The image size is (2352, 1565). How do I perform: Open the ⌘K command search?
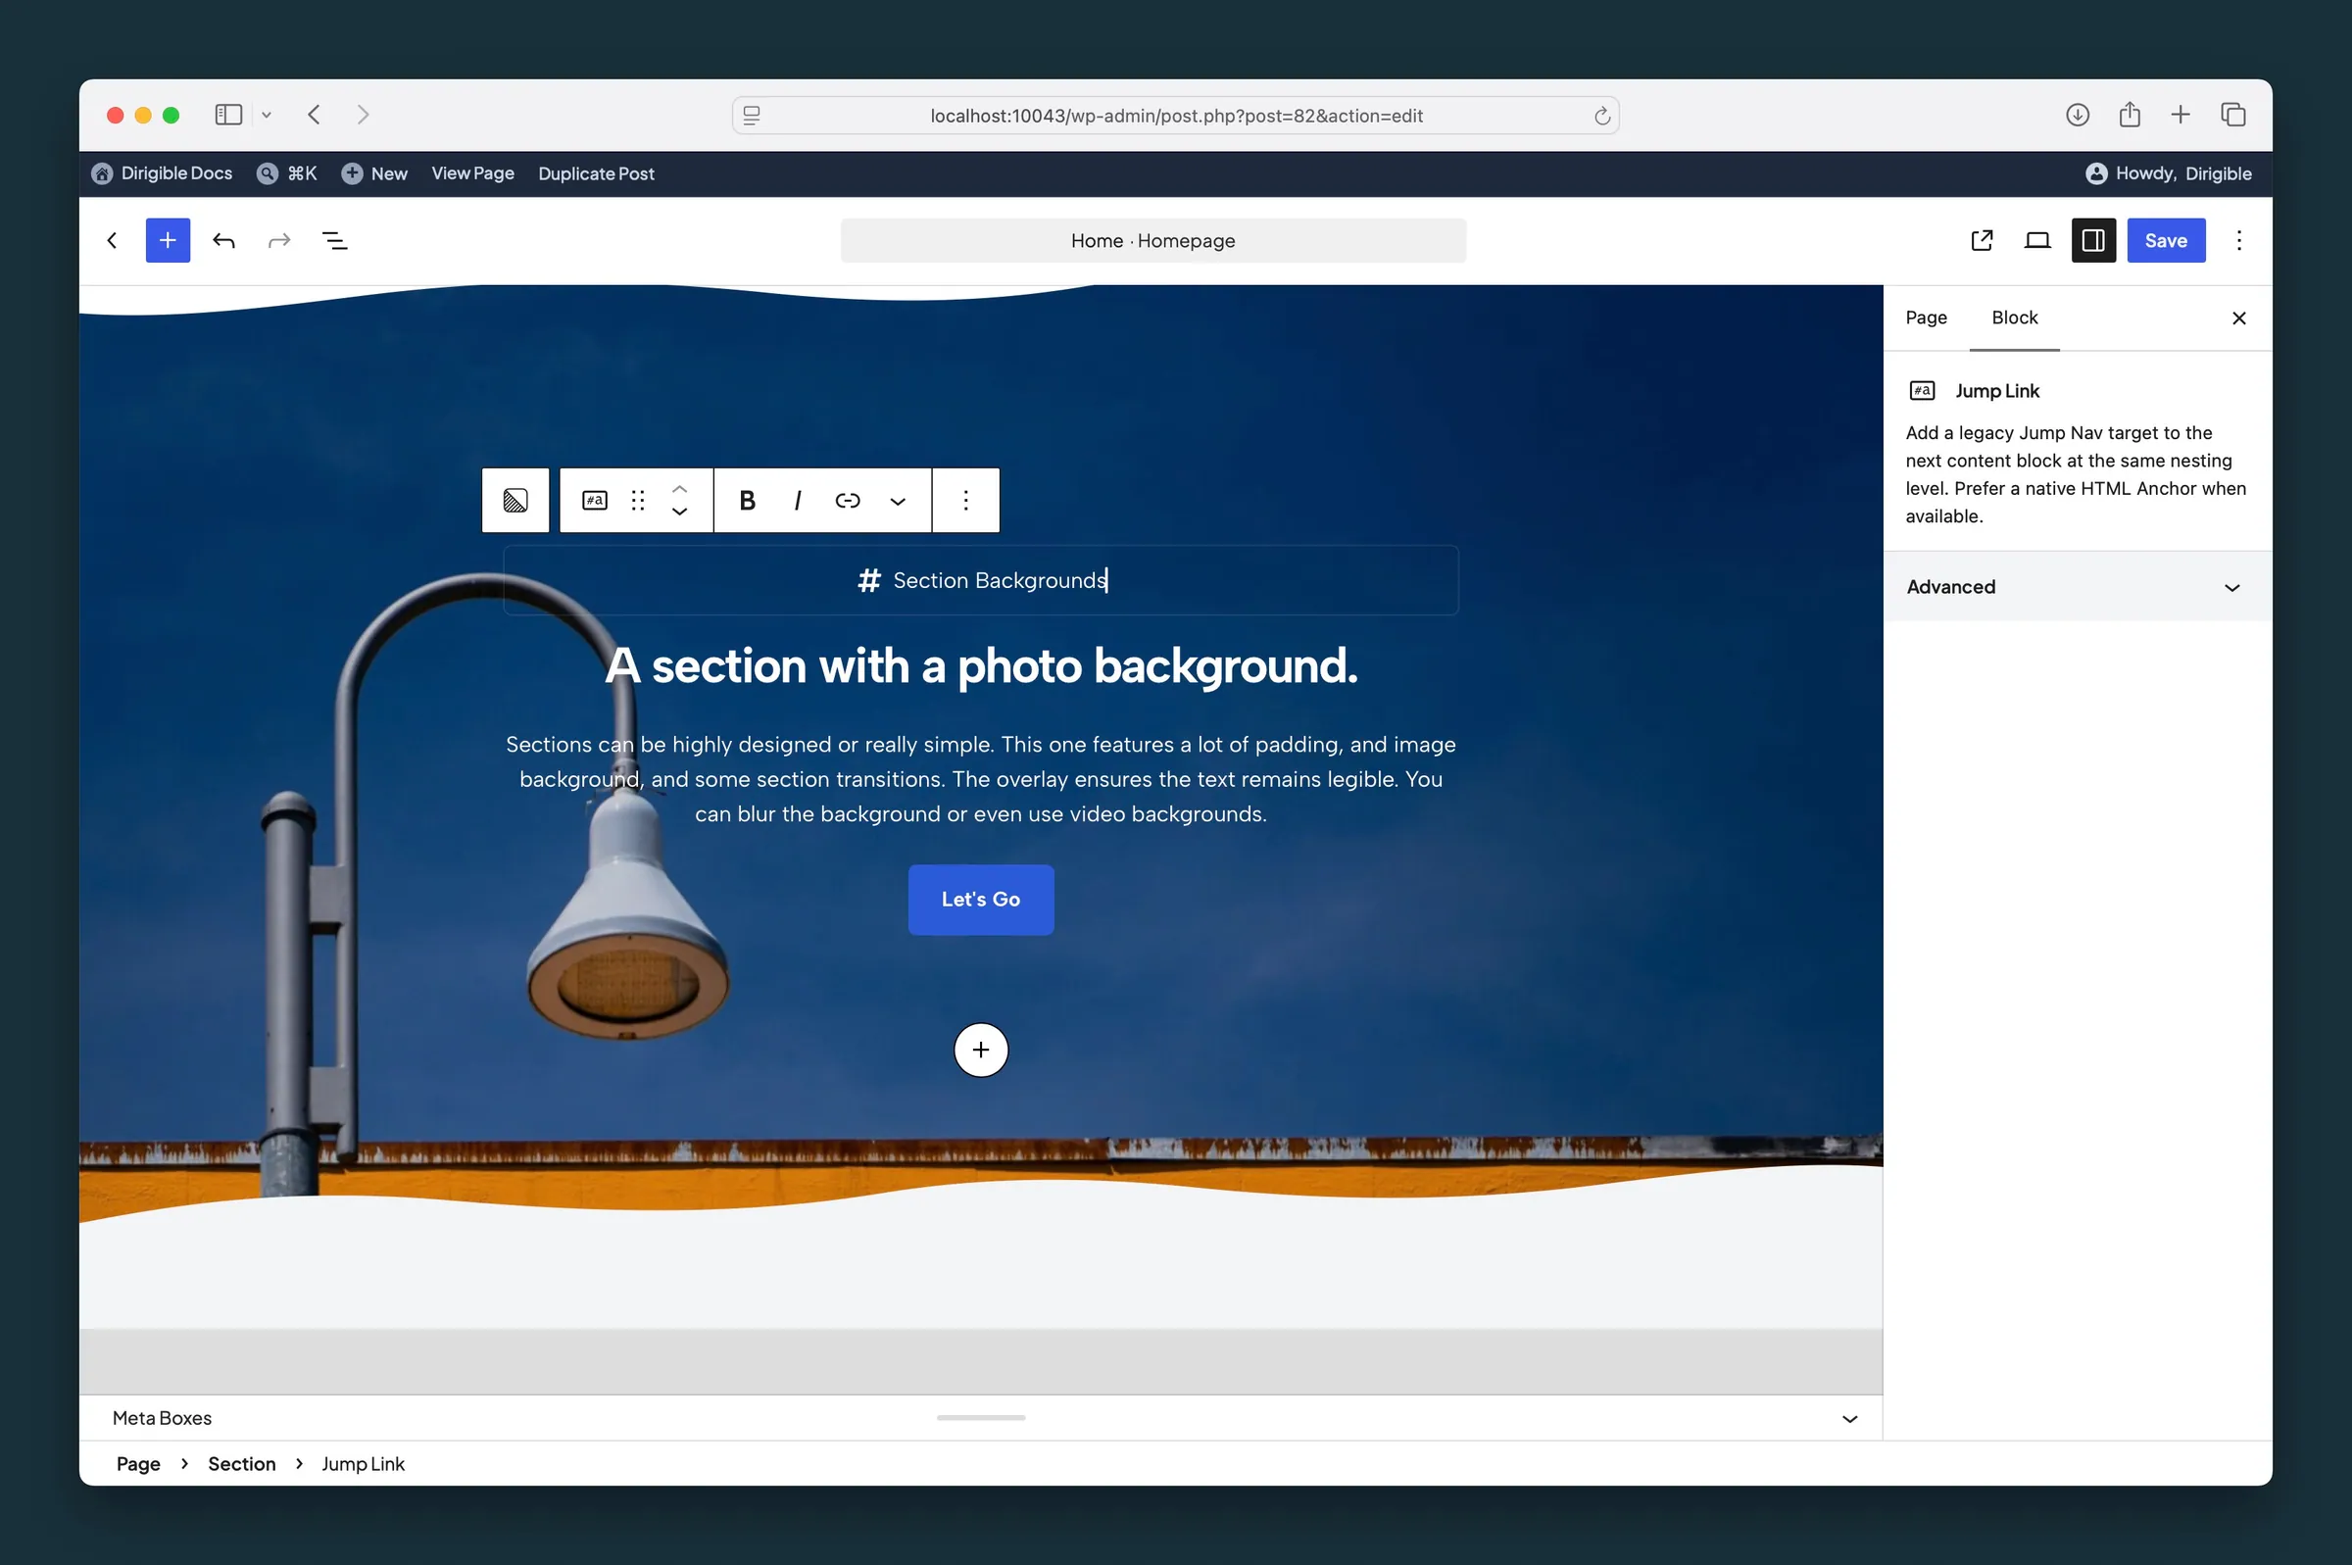[x=287, y=173]
